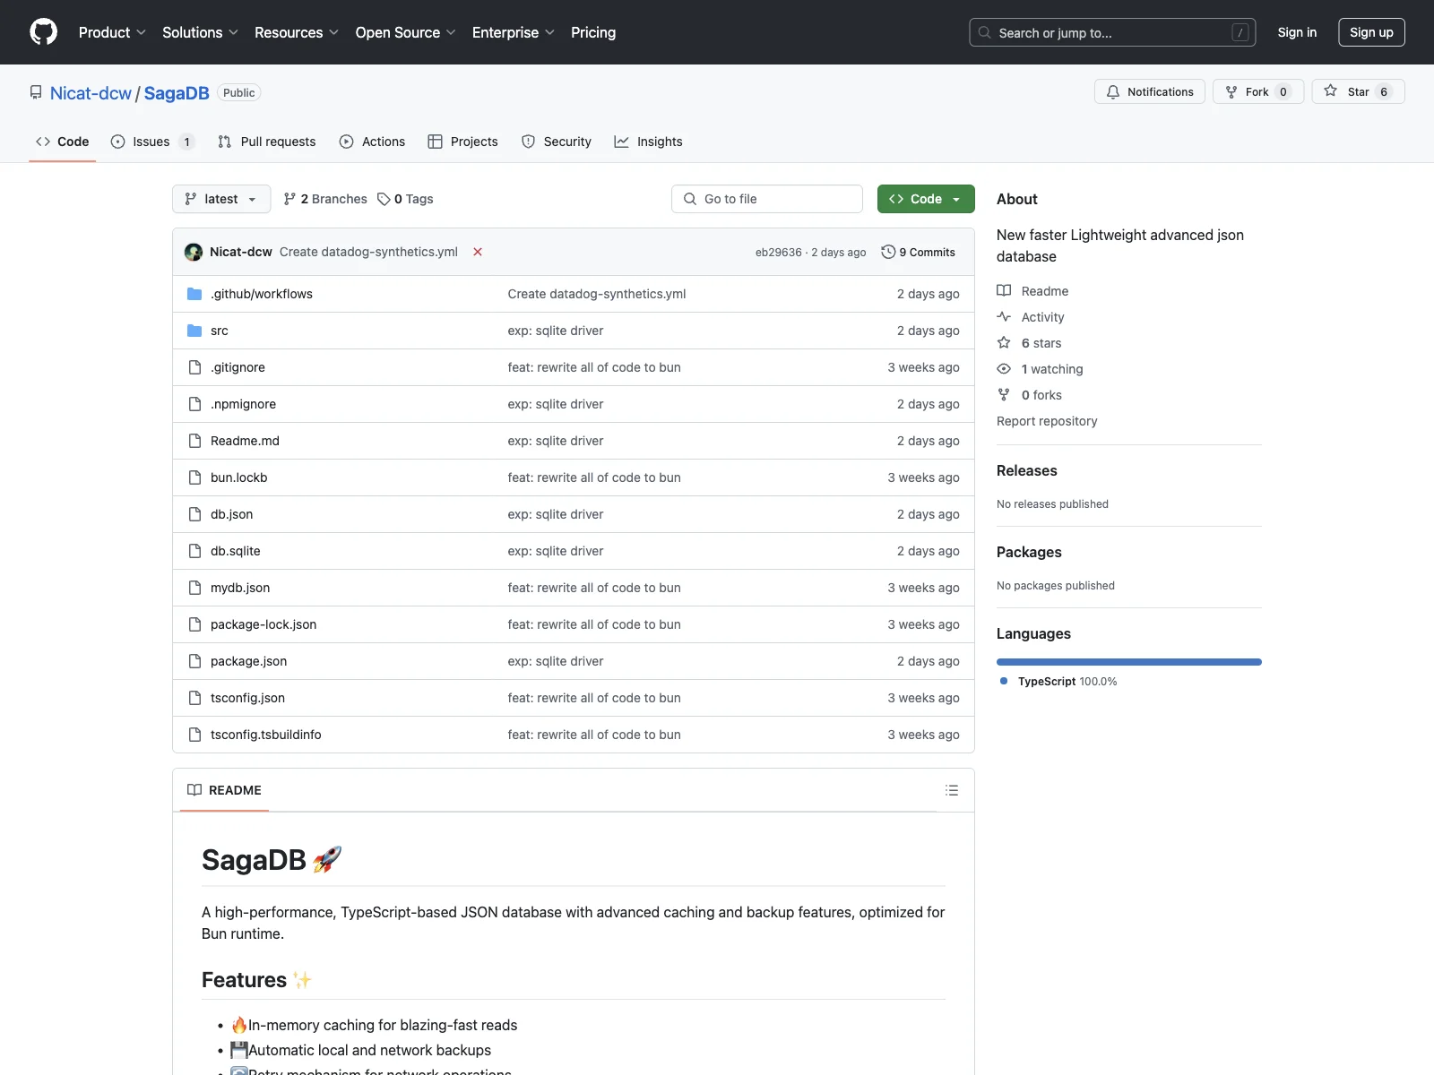Image resolution: width=1434 pixels, height=1075 pixels.
Task: Click the star icon beside 6 stars
Action: click(x=1004, y=343)
